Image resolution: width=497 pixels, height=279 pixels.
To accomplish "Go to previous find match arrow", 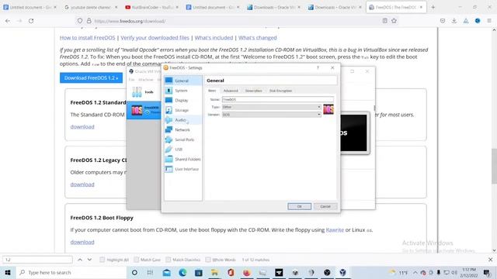I will 80,260.
